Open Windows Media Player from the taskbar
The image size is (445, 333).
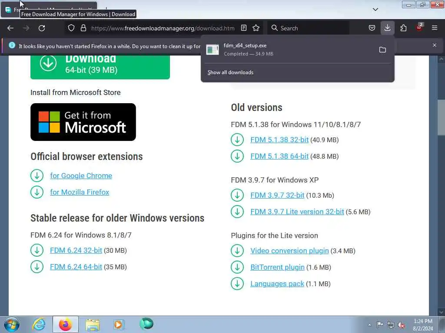[x=119, y=324]
